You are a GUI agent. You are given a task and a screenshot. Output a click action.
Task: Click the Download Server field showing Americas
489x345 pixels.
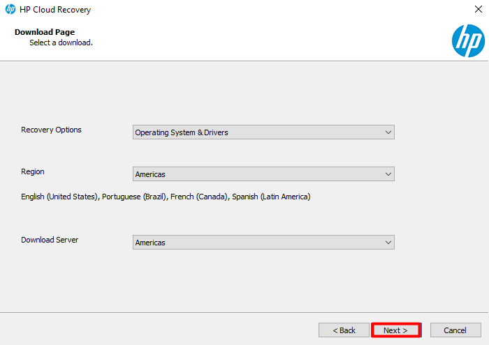coord(263,243)
